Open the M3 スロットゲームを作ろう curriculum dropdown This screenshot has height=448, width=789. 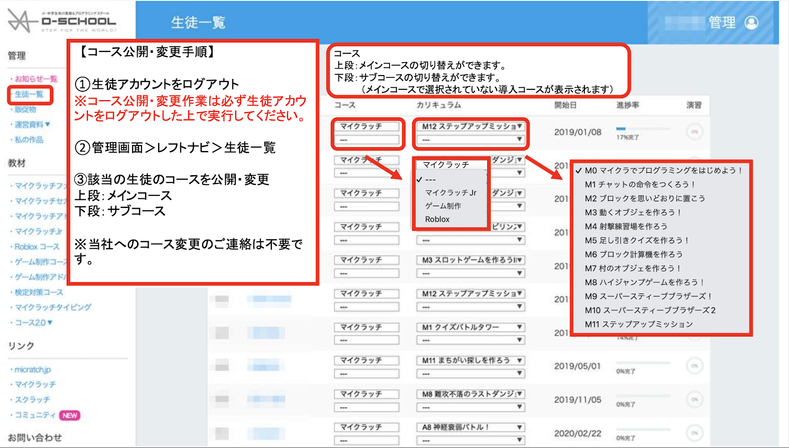pyautogui.click(x=470, y=260)
